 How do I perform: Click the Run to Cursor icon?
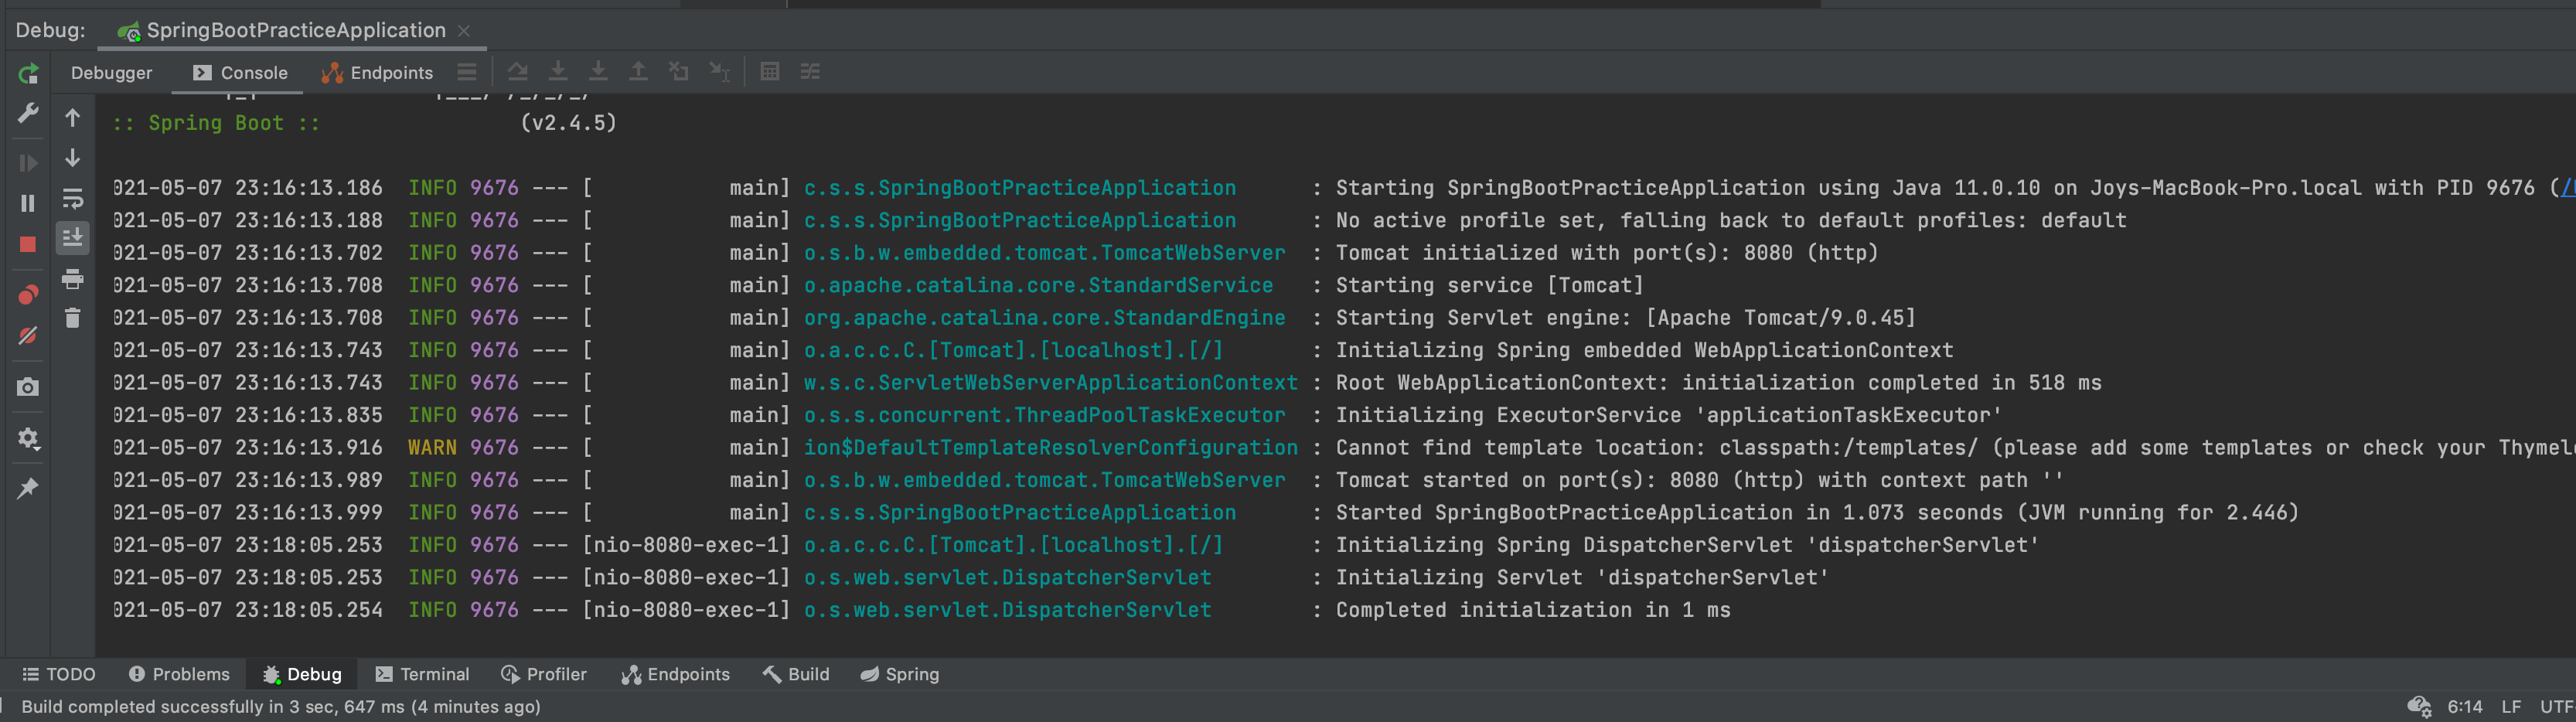[x=720, y=72]
